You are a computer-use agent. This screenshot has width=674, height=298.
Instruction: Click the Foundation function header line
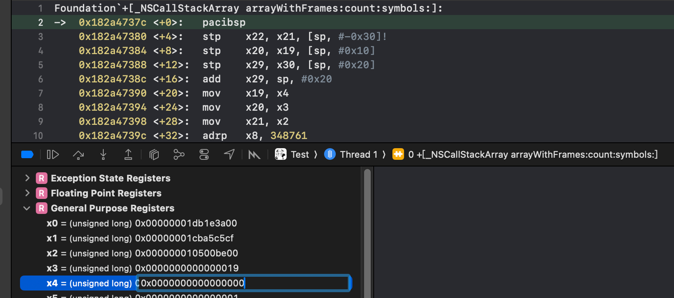coord(249,8)
